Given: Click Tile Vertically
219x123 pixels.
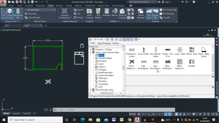Looking at the screenshot, I should pyautogui.click(x=167, y=14).
